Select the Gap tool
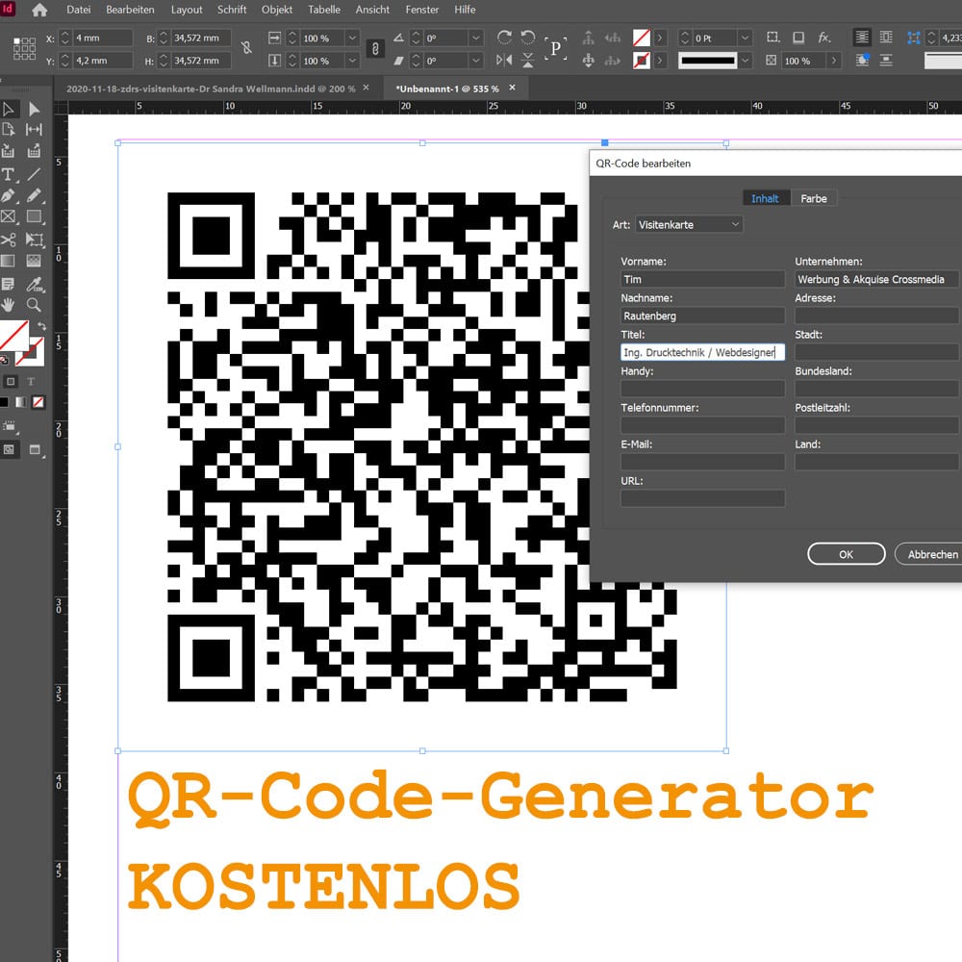This screenshot has height=962, width=962. pos(34,130)
